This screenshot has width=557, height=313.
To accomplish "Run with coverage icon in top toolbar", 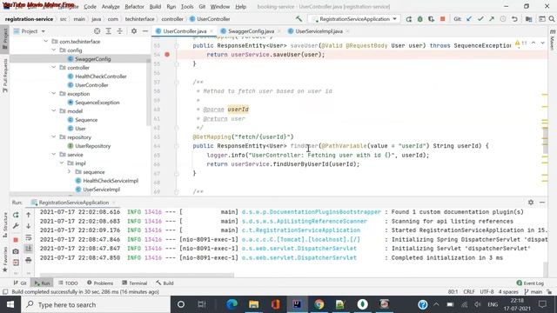I will tap(432, 19).
